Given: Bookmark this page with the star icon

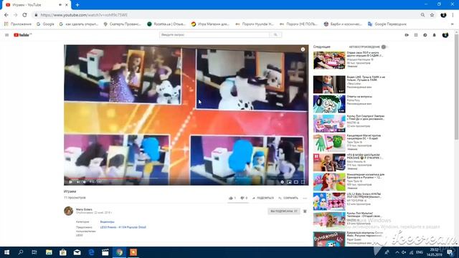Looking at the screenshot, I should click(432, 15).
